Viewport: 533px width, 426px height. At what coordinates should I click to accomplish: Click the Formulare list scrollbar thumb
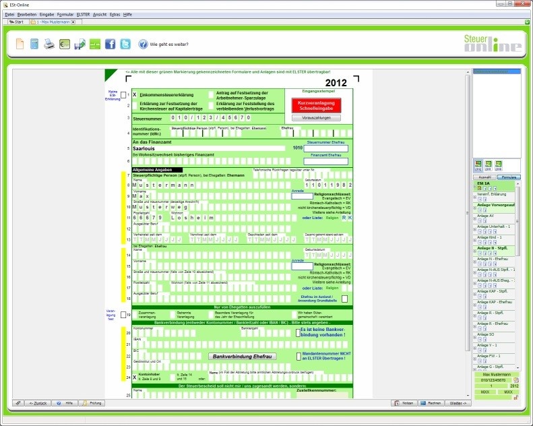pyautogui.click(x=518, y=221)
